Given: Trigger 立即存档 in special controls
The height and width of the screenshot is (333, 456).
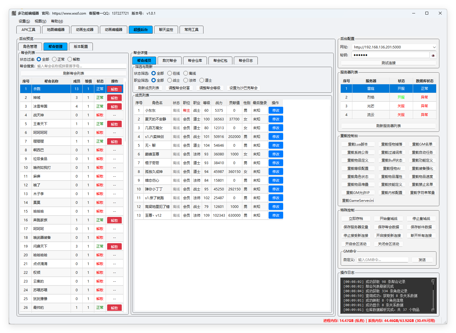Looking at the screenshot, I should (356, 219).
